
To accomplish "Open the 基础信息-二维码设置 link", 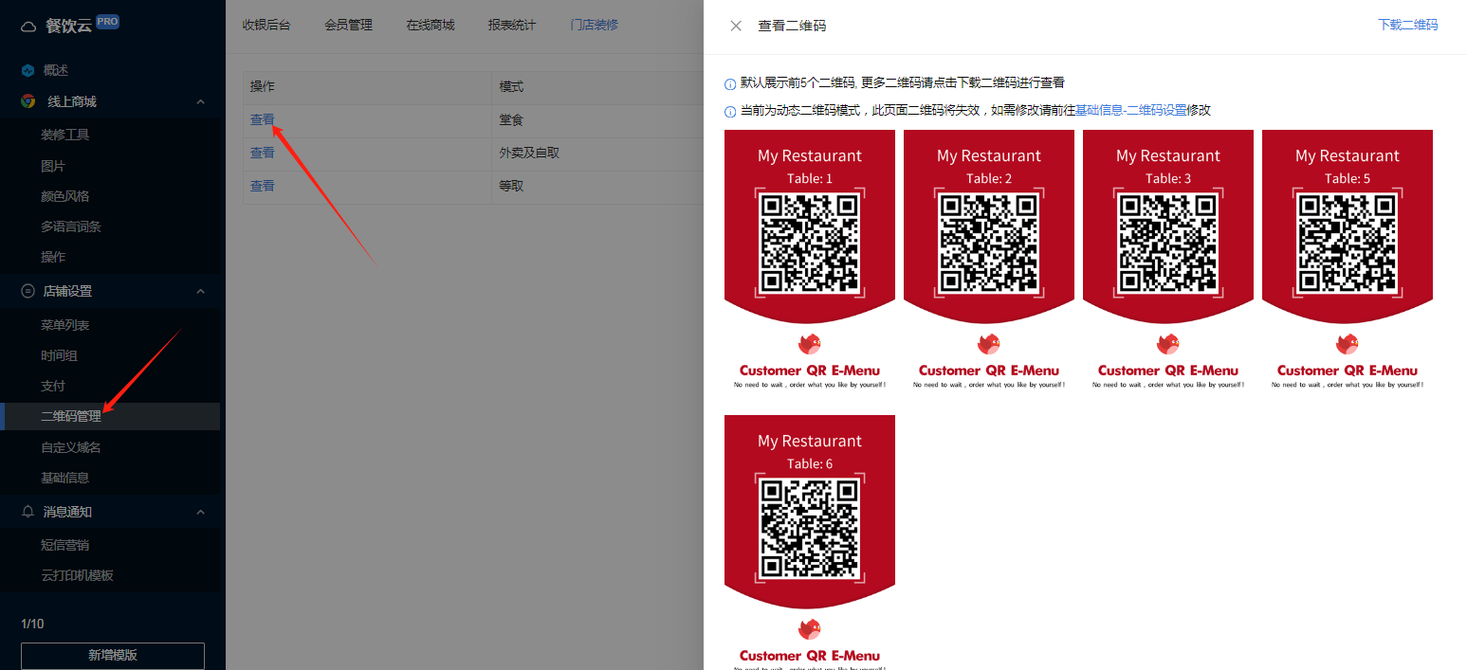I will pyautogui.click(x=1130, y=110).
